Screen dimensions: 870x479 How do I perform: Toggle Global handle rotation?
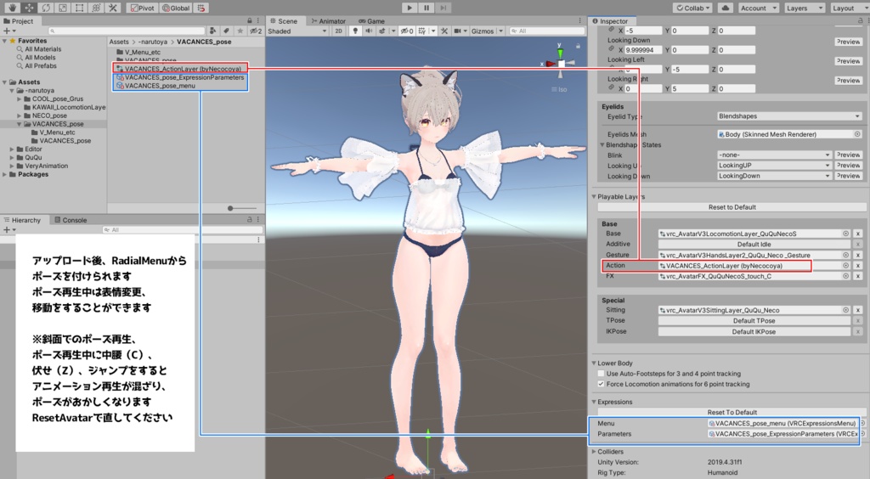pyautogui.click(x=176, y=8)
